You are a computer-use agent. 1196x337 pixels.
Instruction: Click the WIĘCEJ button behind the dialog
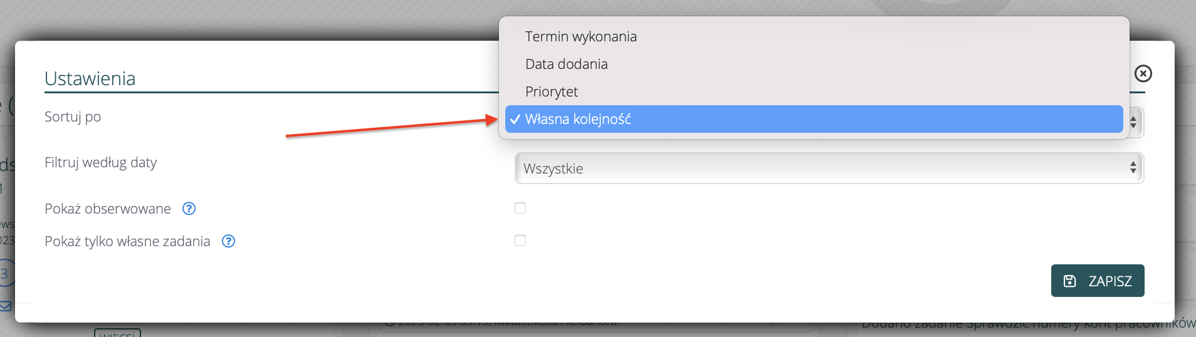[117, 332]
